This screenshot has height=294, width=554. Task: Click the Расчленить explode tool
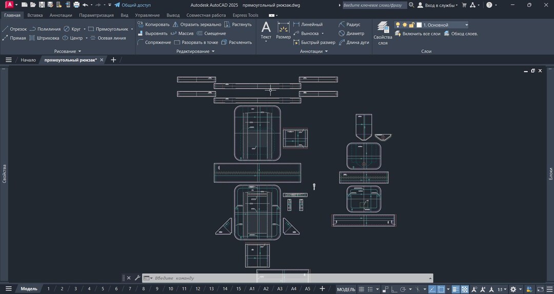click(236, 43)
